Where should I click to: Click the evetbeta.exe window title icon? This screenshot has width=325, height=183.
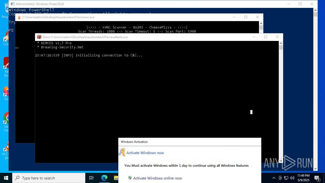tap(39, 37)
